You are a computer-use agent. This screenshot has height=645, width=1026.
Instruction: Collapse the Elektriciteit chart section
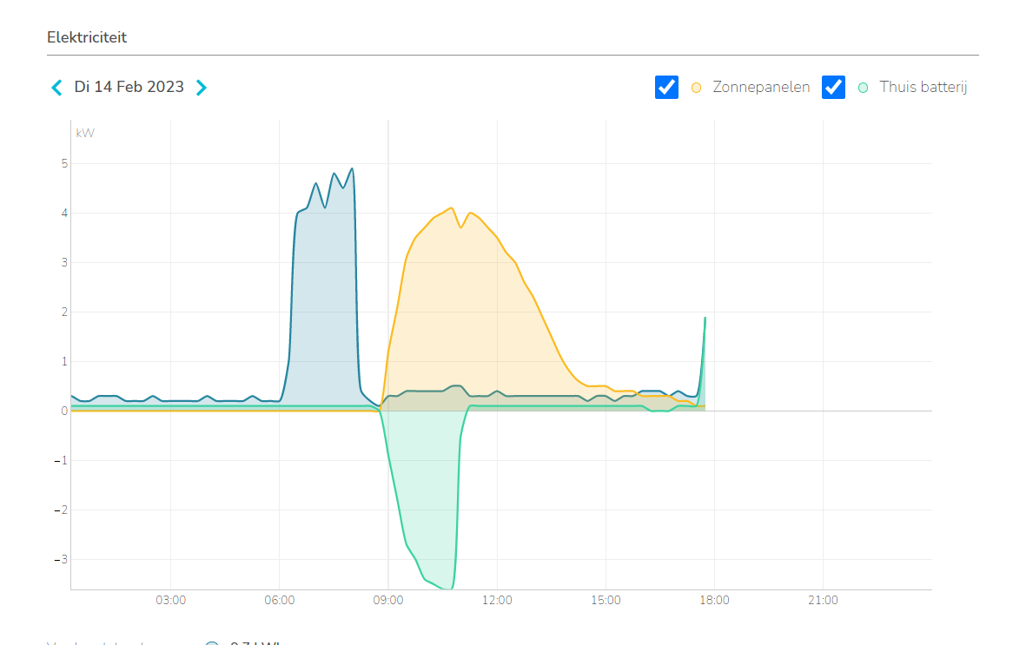87,37
